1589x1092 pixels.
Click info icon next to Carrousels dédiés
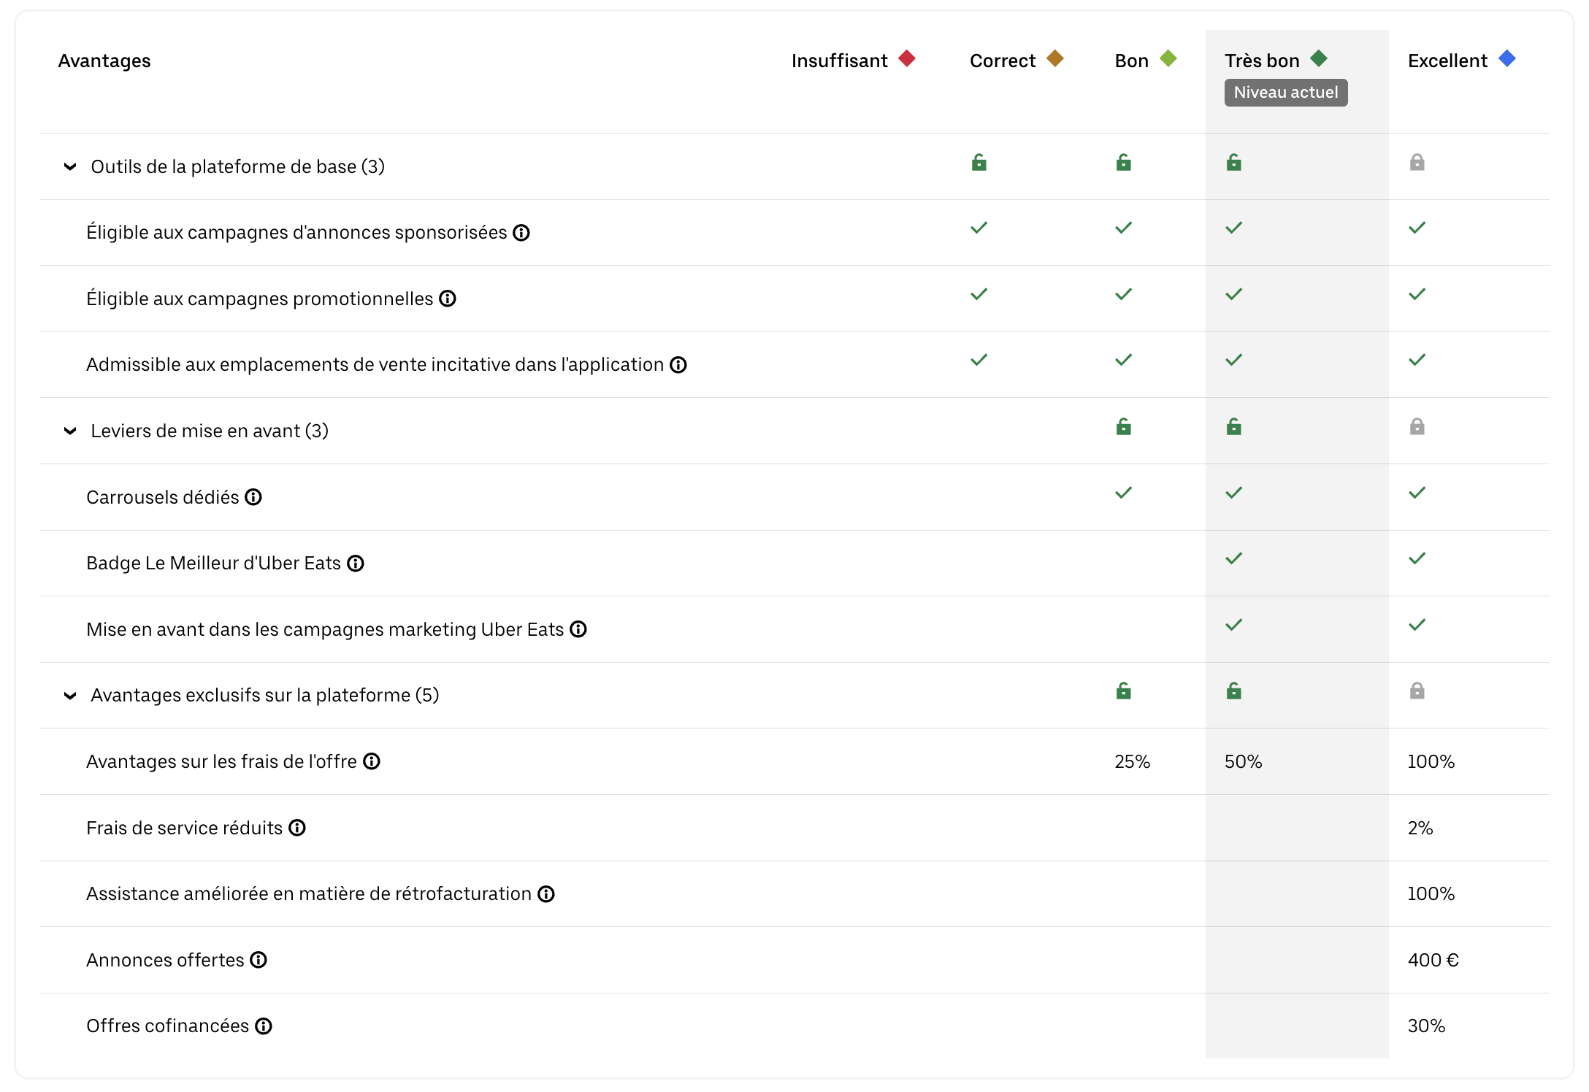click(253, 497)
